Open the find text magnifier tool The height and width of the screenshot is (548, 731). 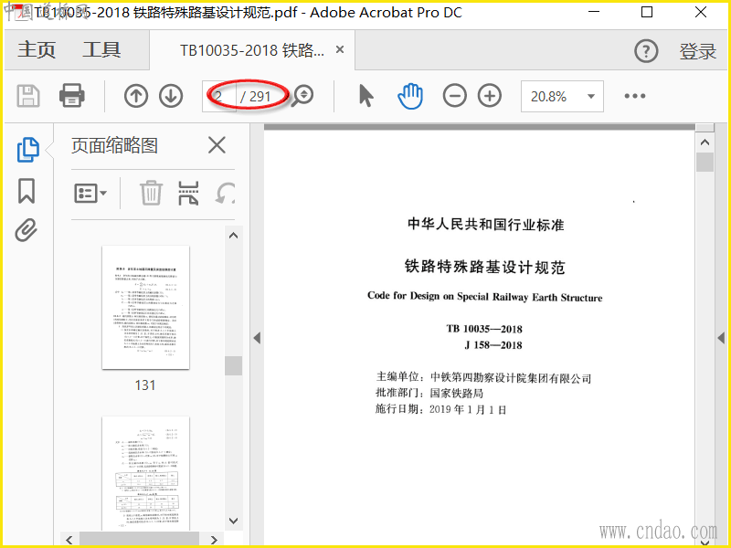302,96
